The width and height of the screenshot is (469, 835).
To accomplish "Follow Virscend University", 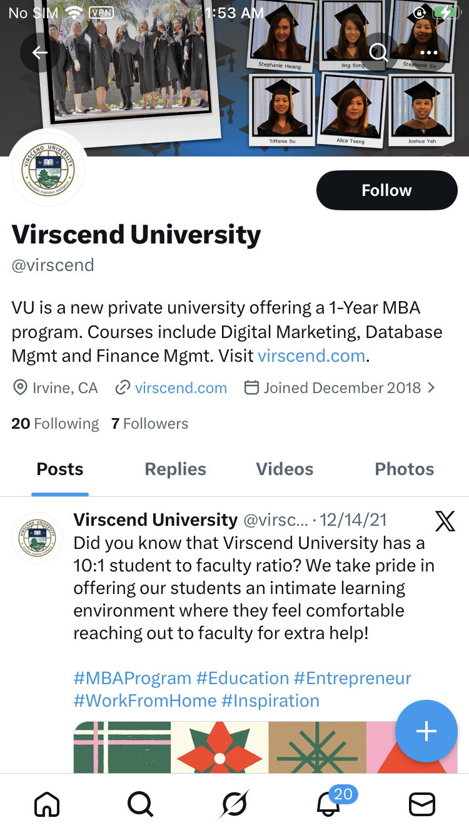I will tap(386, 190).
